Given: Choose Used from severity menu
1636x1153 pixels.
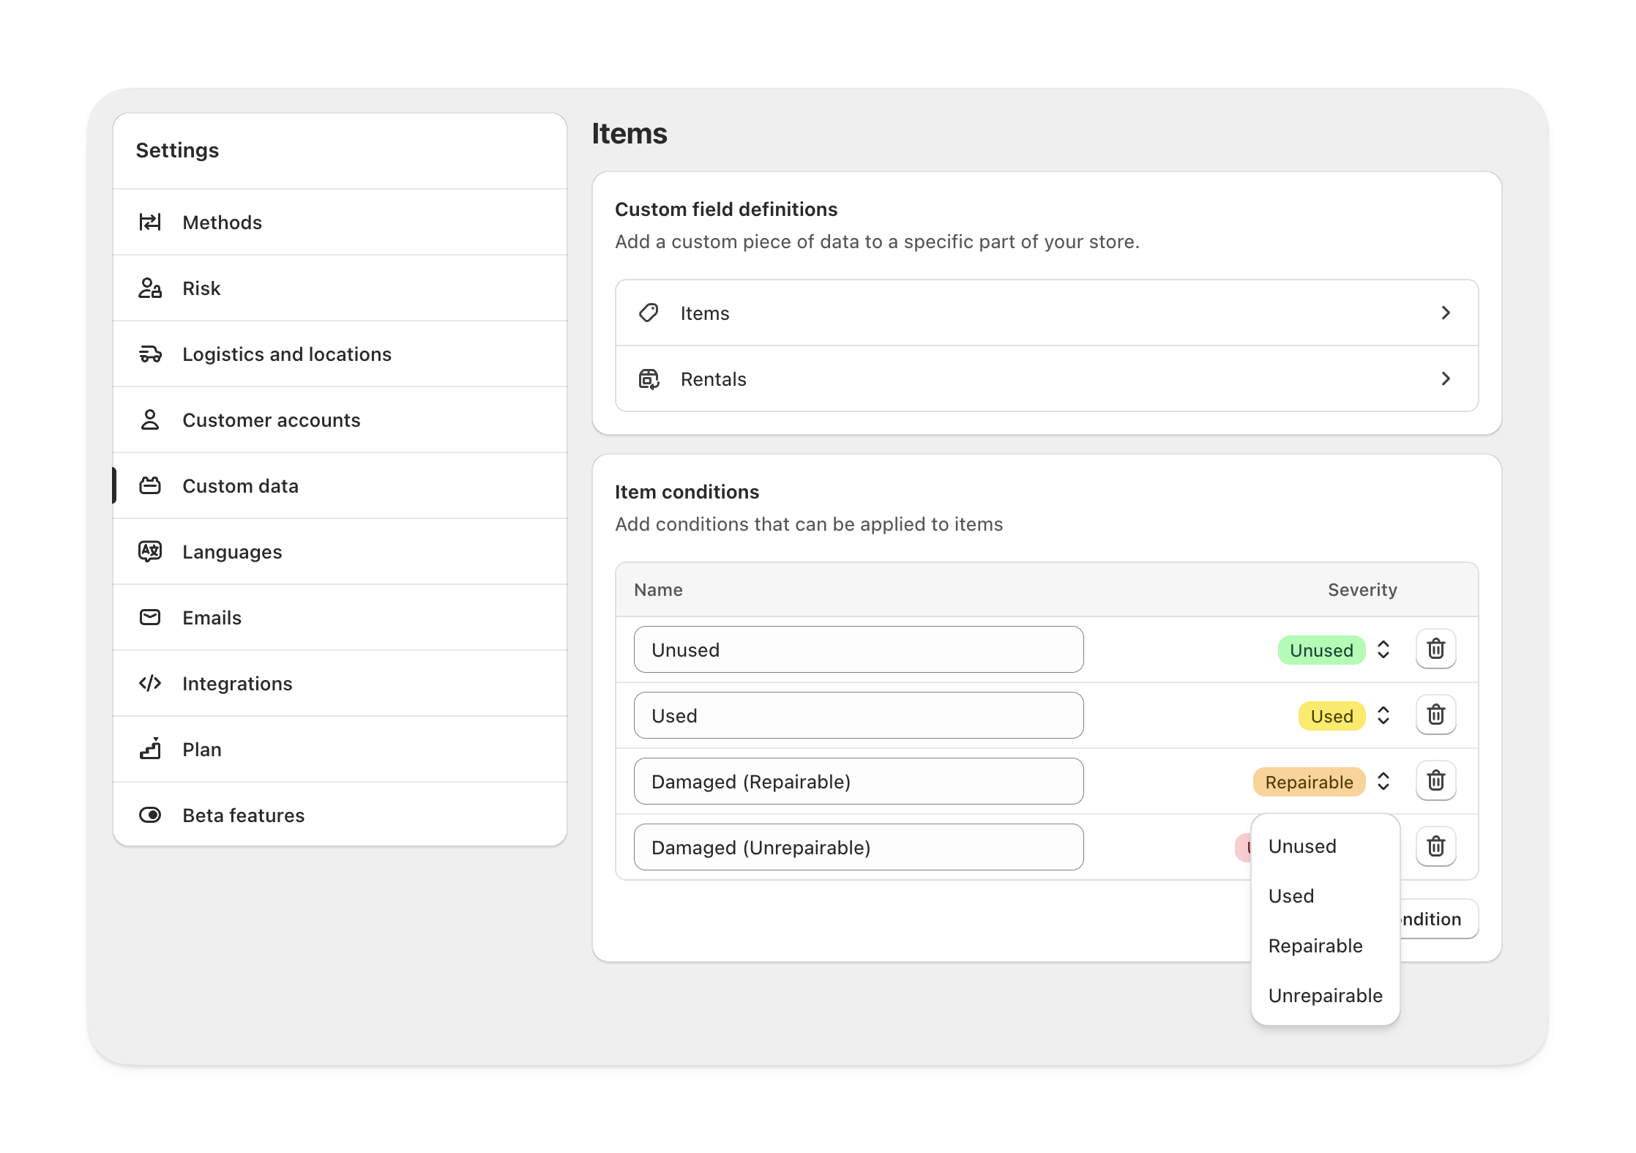Looking at the screenshot, I should 1291,896.
